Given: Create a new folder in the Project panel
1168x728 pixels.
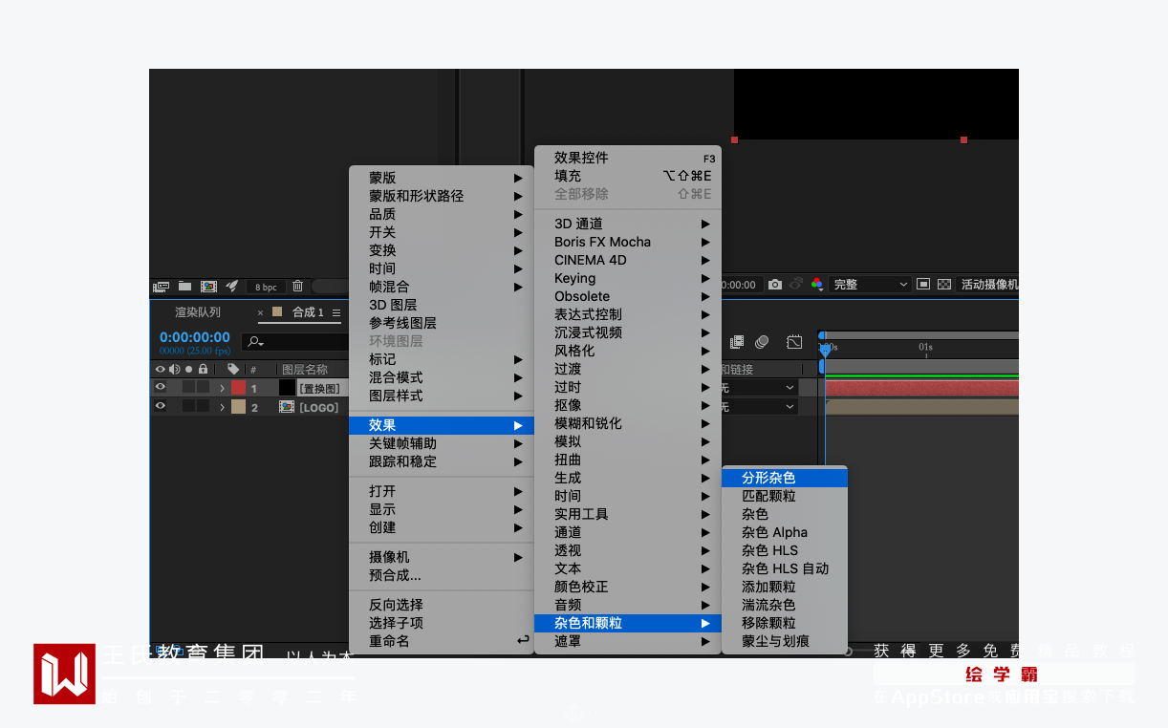Looking at the screenshot, I should 184,286.
